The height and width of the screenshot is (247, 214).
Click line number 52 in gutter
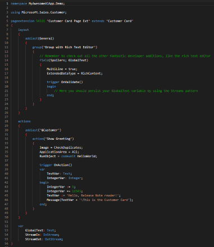(x=6, y=226)
